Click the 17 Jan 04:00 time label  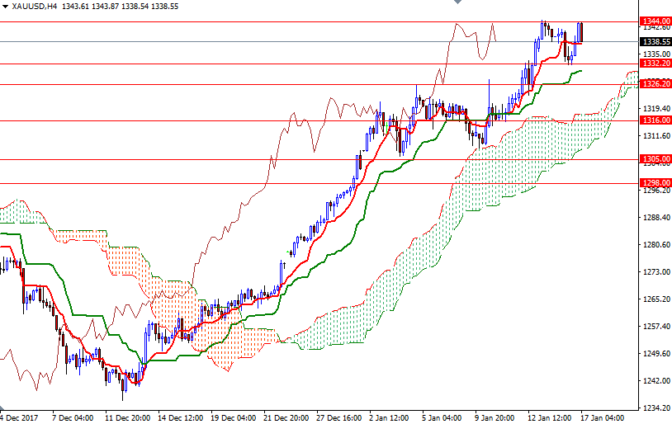tap(602, 417)
